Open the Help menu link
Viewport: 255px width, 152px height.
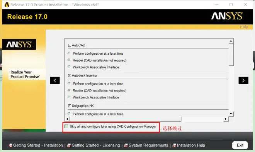click(244, 27)
